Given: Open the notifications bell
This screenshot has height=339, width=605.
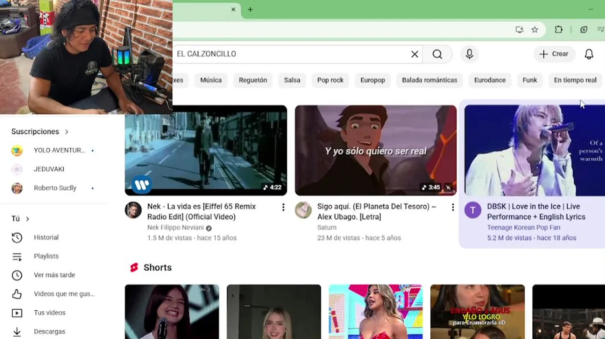Looking at the screenshot, I should (x=589, y=54).
